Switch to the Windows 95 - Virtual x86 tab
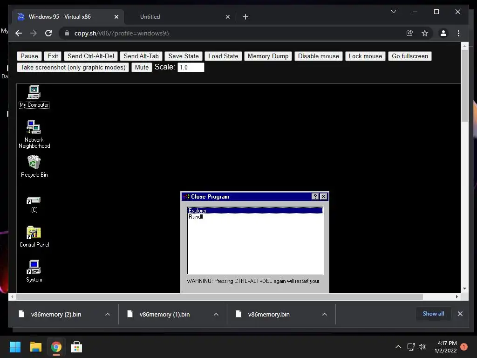 68,17
